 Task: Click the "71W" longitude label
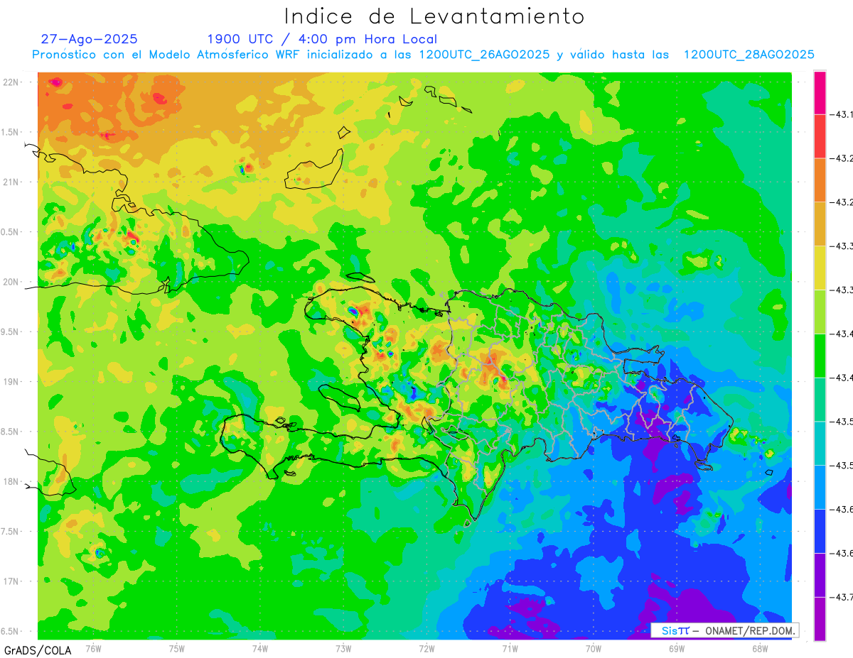tap(510, 648)
